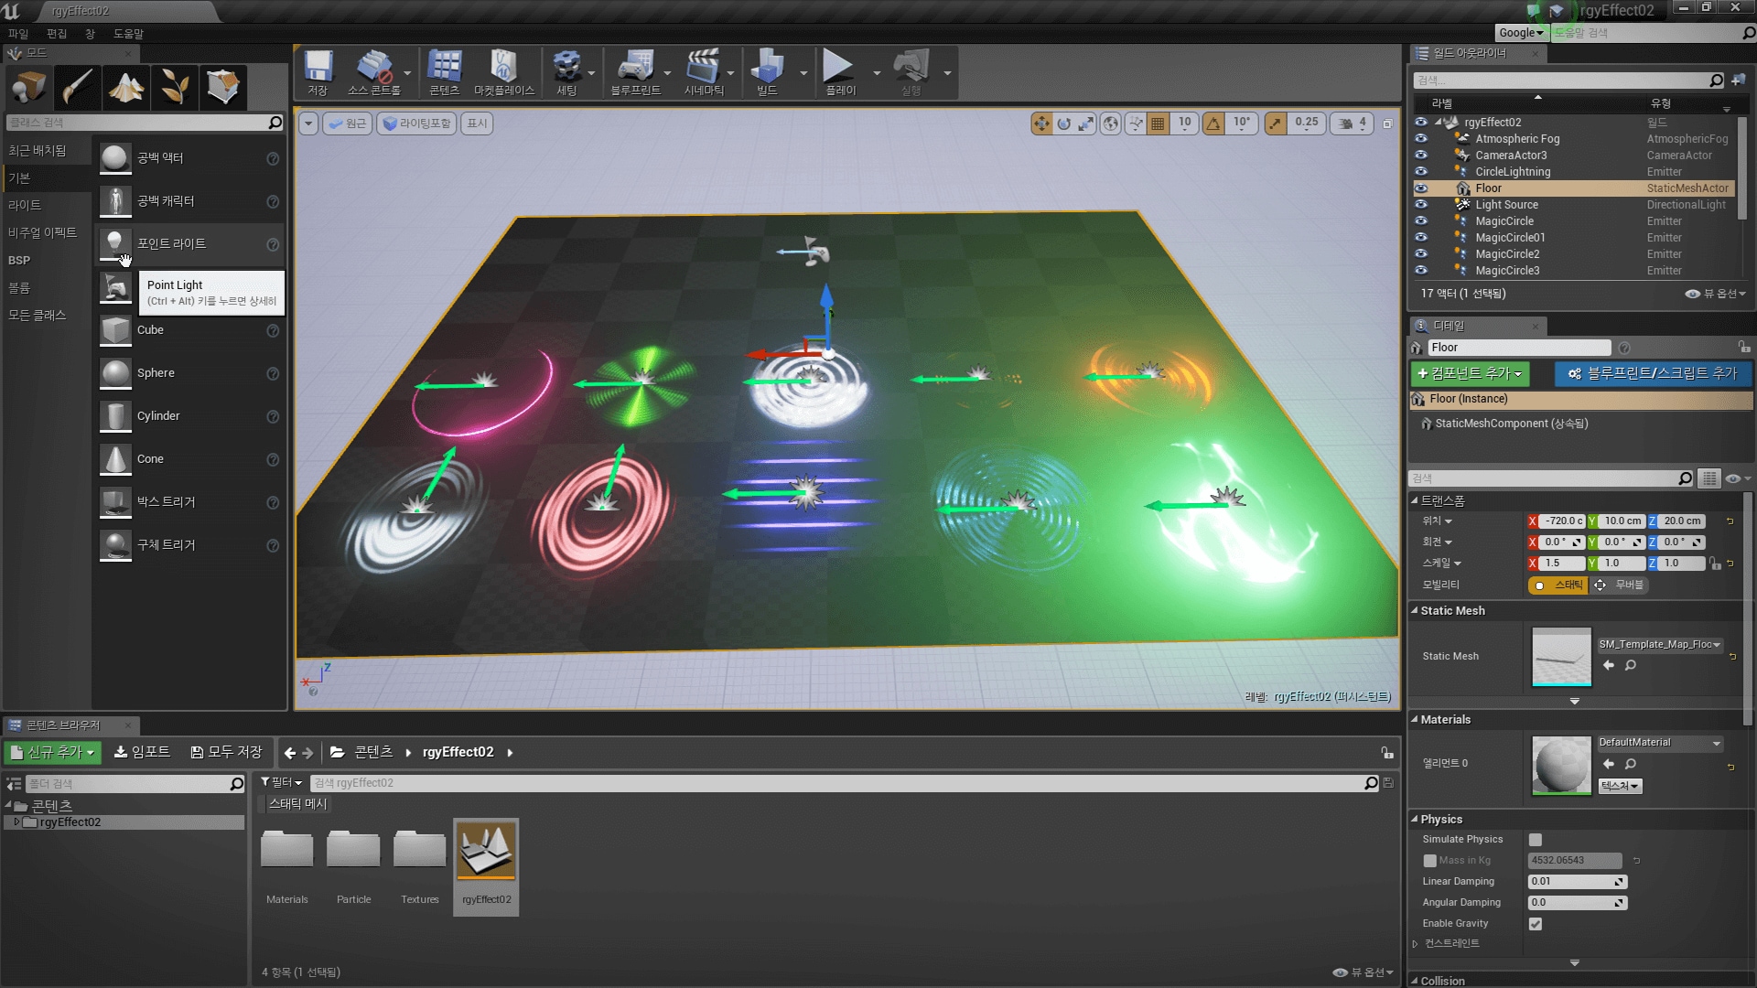Select translate gizmo tool in viewport

(1041, 123)
